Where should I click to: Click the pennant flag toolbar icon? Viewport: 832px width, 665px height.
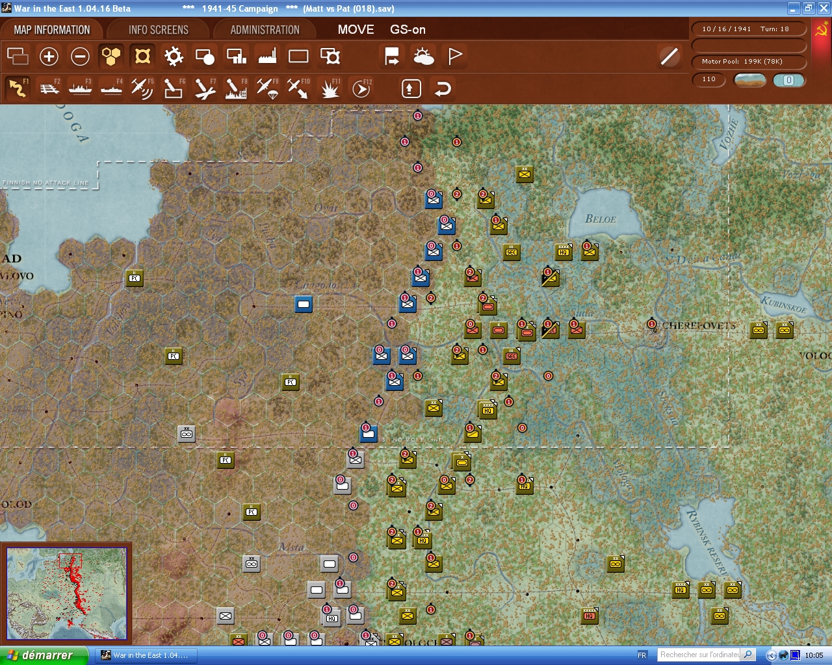[455, 56]
